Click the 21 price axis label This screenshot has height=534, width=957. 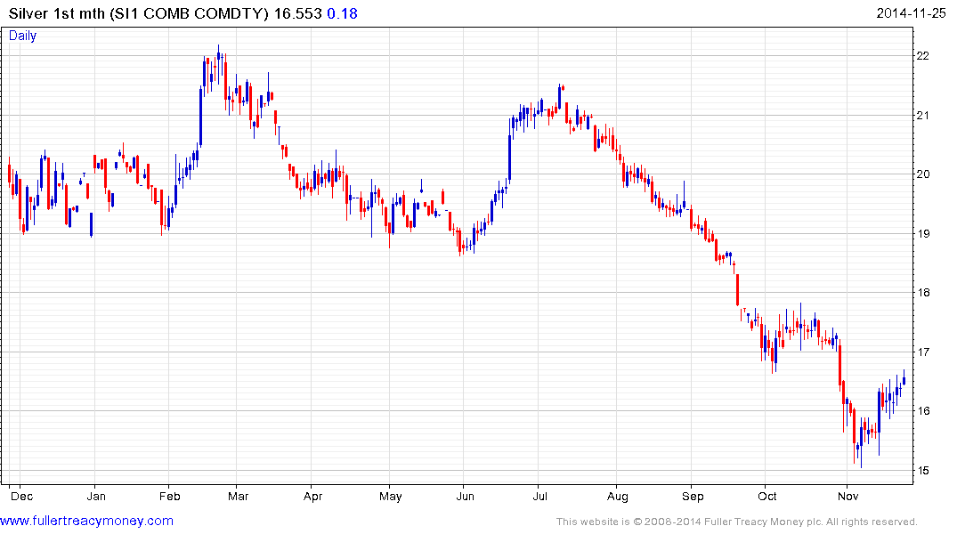click(923, 116)
